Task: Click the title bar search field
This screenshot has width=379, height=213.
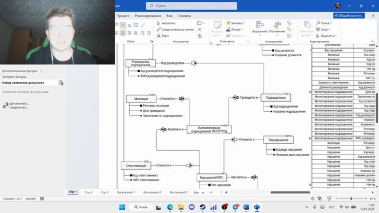Action: (x=191, y=6)
